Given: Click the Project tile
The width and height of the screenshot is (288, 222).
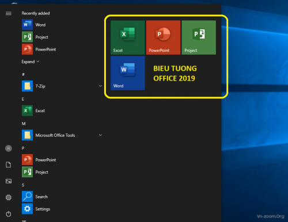Looking at the screenshot, I should [199, 37].
